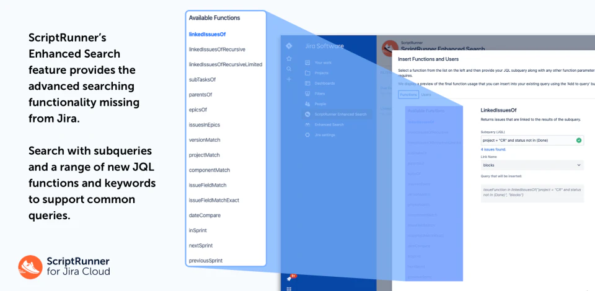Select versionMatch in enlarged function list

pyautogui.click(x=205, y=140)
